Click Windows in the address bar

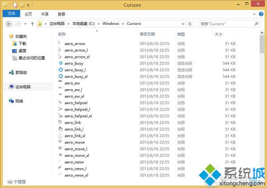[x=111, y=24]
